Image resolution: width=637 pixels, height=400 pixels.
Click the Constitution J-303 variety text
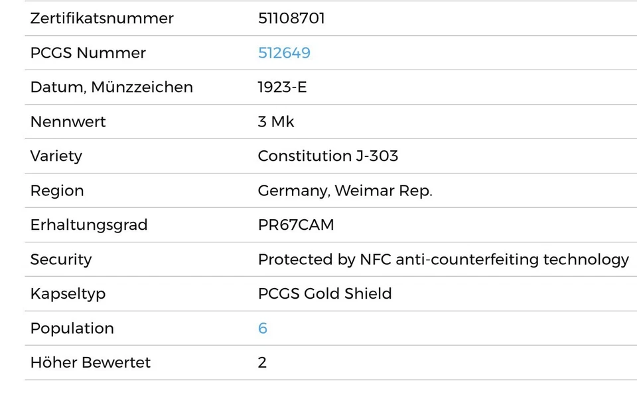pyautogui.click(x=328, y=156)
